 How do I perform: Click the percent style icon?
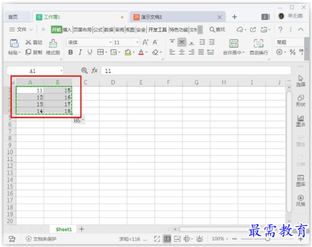pyautogui.click(x=292, y=53)
